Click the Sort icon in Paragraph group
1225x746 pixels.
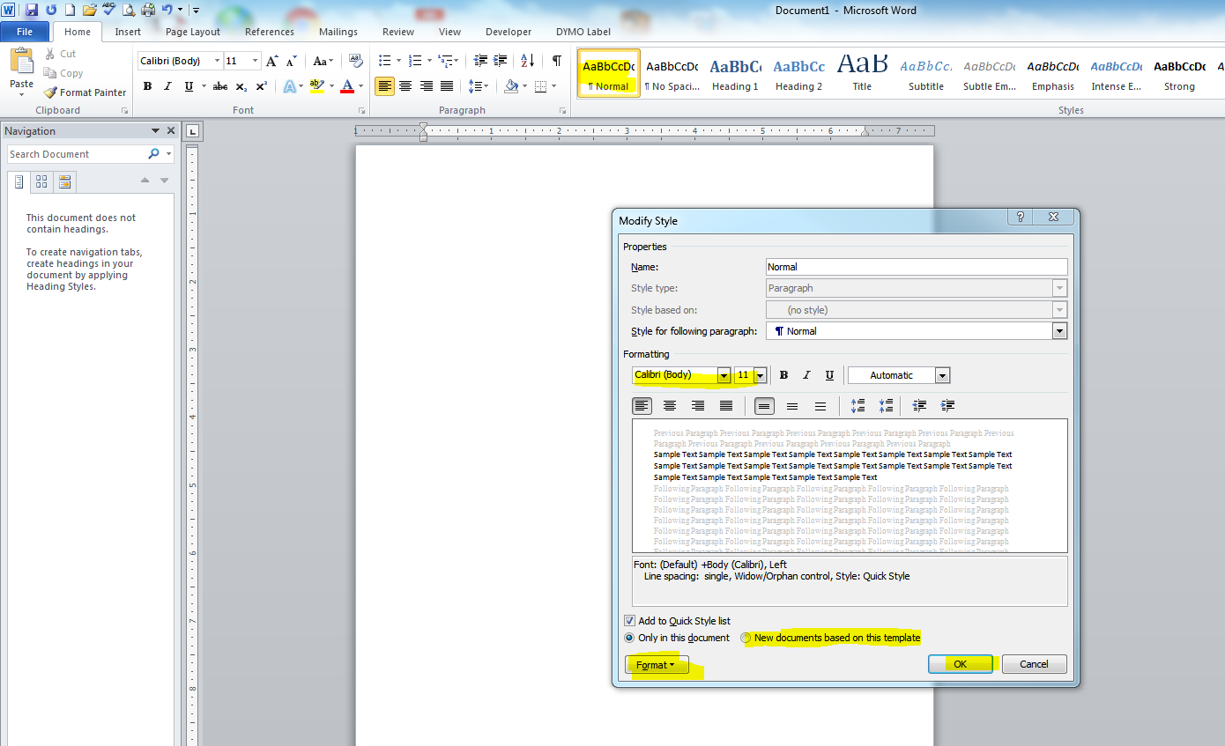click(x=527, y=61)
